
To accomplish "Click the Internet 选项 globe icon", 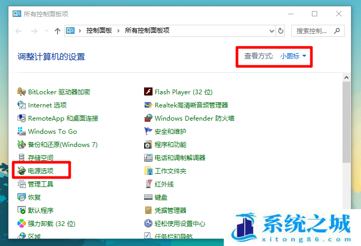I will pyautogui.click(x=22, y=105).
